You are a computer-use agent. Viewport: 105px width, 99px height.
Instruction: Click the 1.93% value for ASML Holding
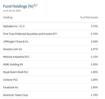pyautogui.click(x=94, y=64)
